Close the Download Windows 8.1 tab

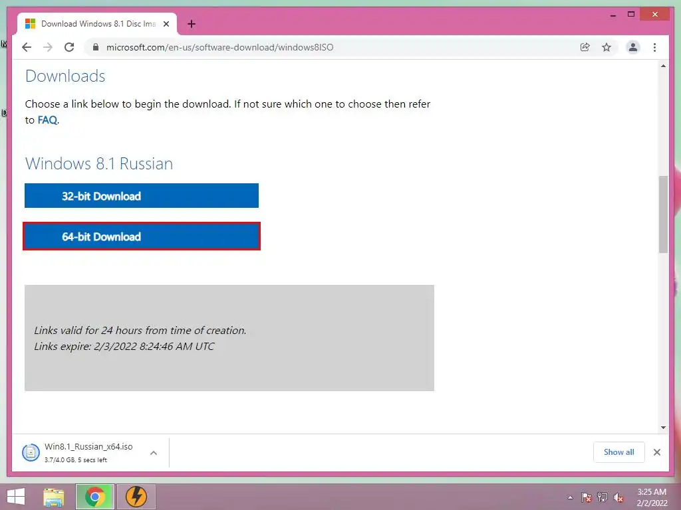pyautogui.click(x=166, y=24)
